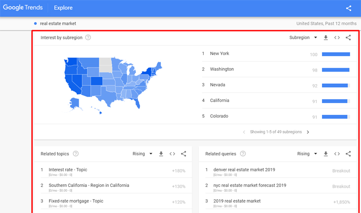The width and height of the screenshot is (361, 213).
Task: Download Interest by subregion data as CSV
Action: (x=326, y=37)
